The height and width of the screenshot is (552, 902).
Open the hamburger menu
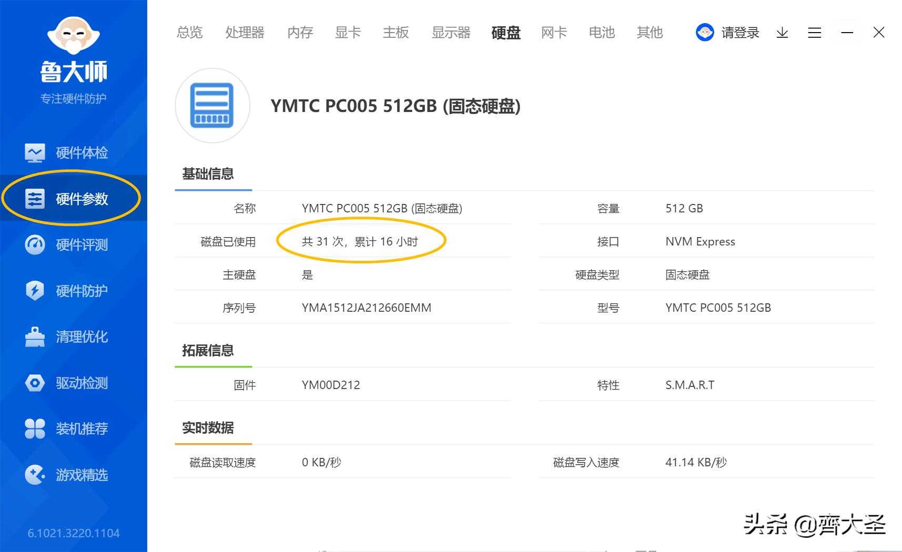[x=814, y=33]
